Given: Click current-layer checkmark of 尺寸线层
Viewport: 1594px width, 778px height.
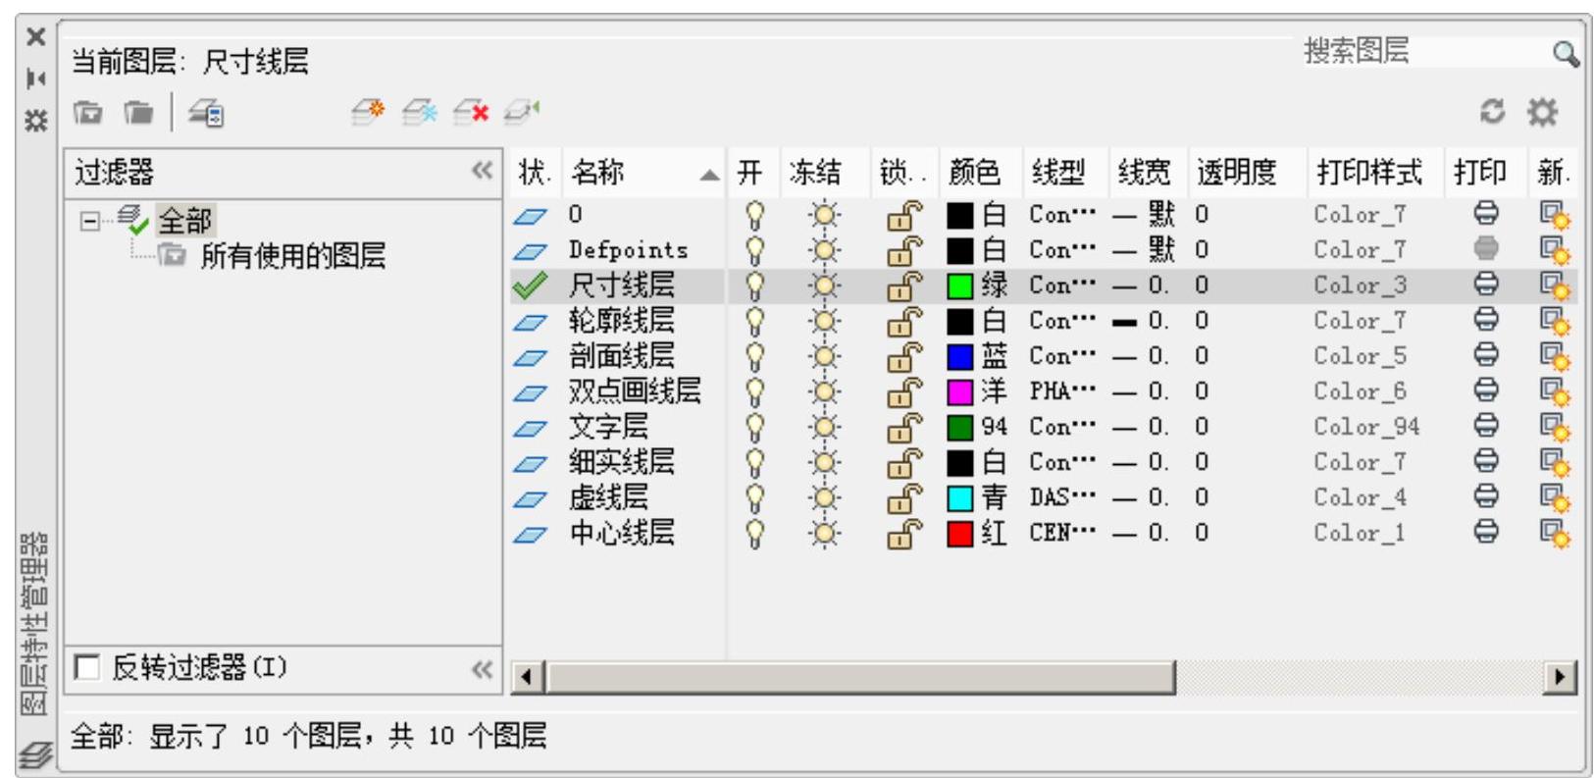Looking at the screenshot, I should (x=530, y=285).
